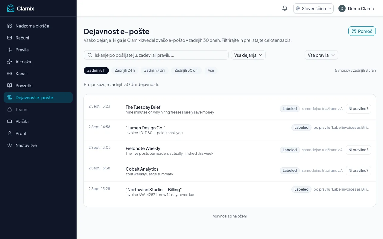
Task: Open notifications bell icon
Action: [x=285, y=8]
